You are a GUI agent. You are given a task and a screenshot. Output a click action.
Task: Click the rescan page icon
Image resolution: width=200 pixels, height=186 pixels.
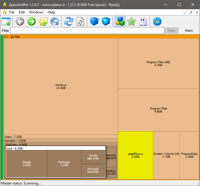[80, 21]
